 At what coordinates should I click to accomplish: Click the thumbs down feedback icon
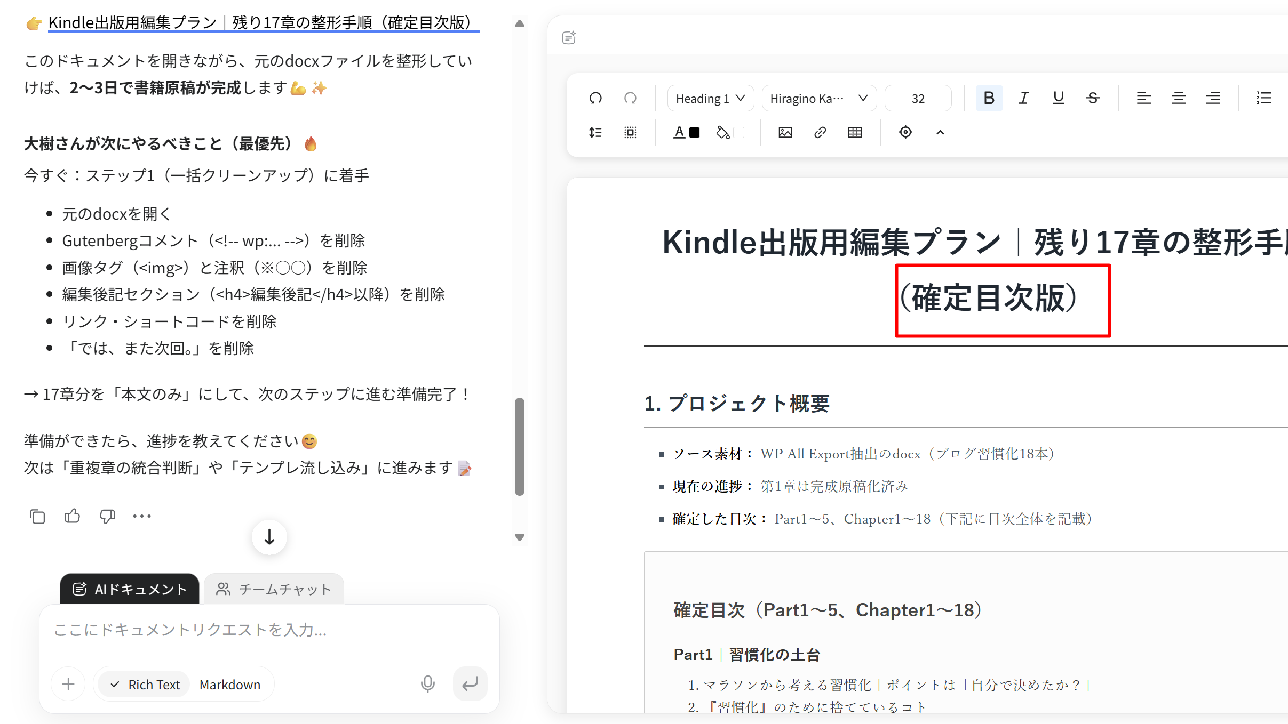pos(107,516)
